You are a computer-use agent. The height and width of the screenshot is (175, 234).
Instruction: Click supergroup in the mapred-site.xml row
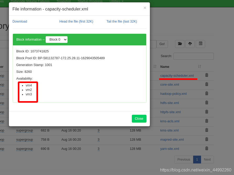(x=24, y=140)
